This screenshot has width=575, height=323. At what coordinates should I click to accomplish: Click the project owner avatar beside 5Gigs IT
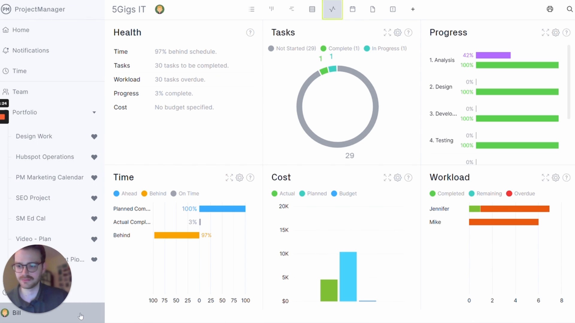[x=160, y=9]
